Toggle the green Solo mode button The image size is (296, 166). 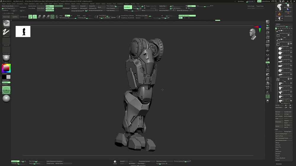click(x=268, y=97)
